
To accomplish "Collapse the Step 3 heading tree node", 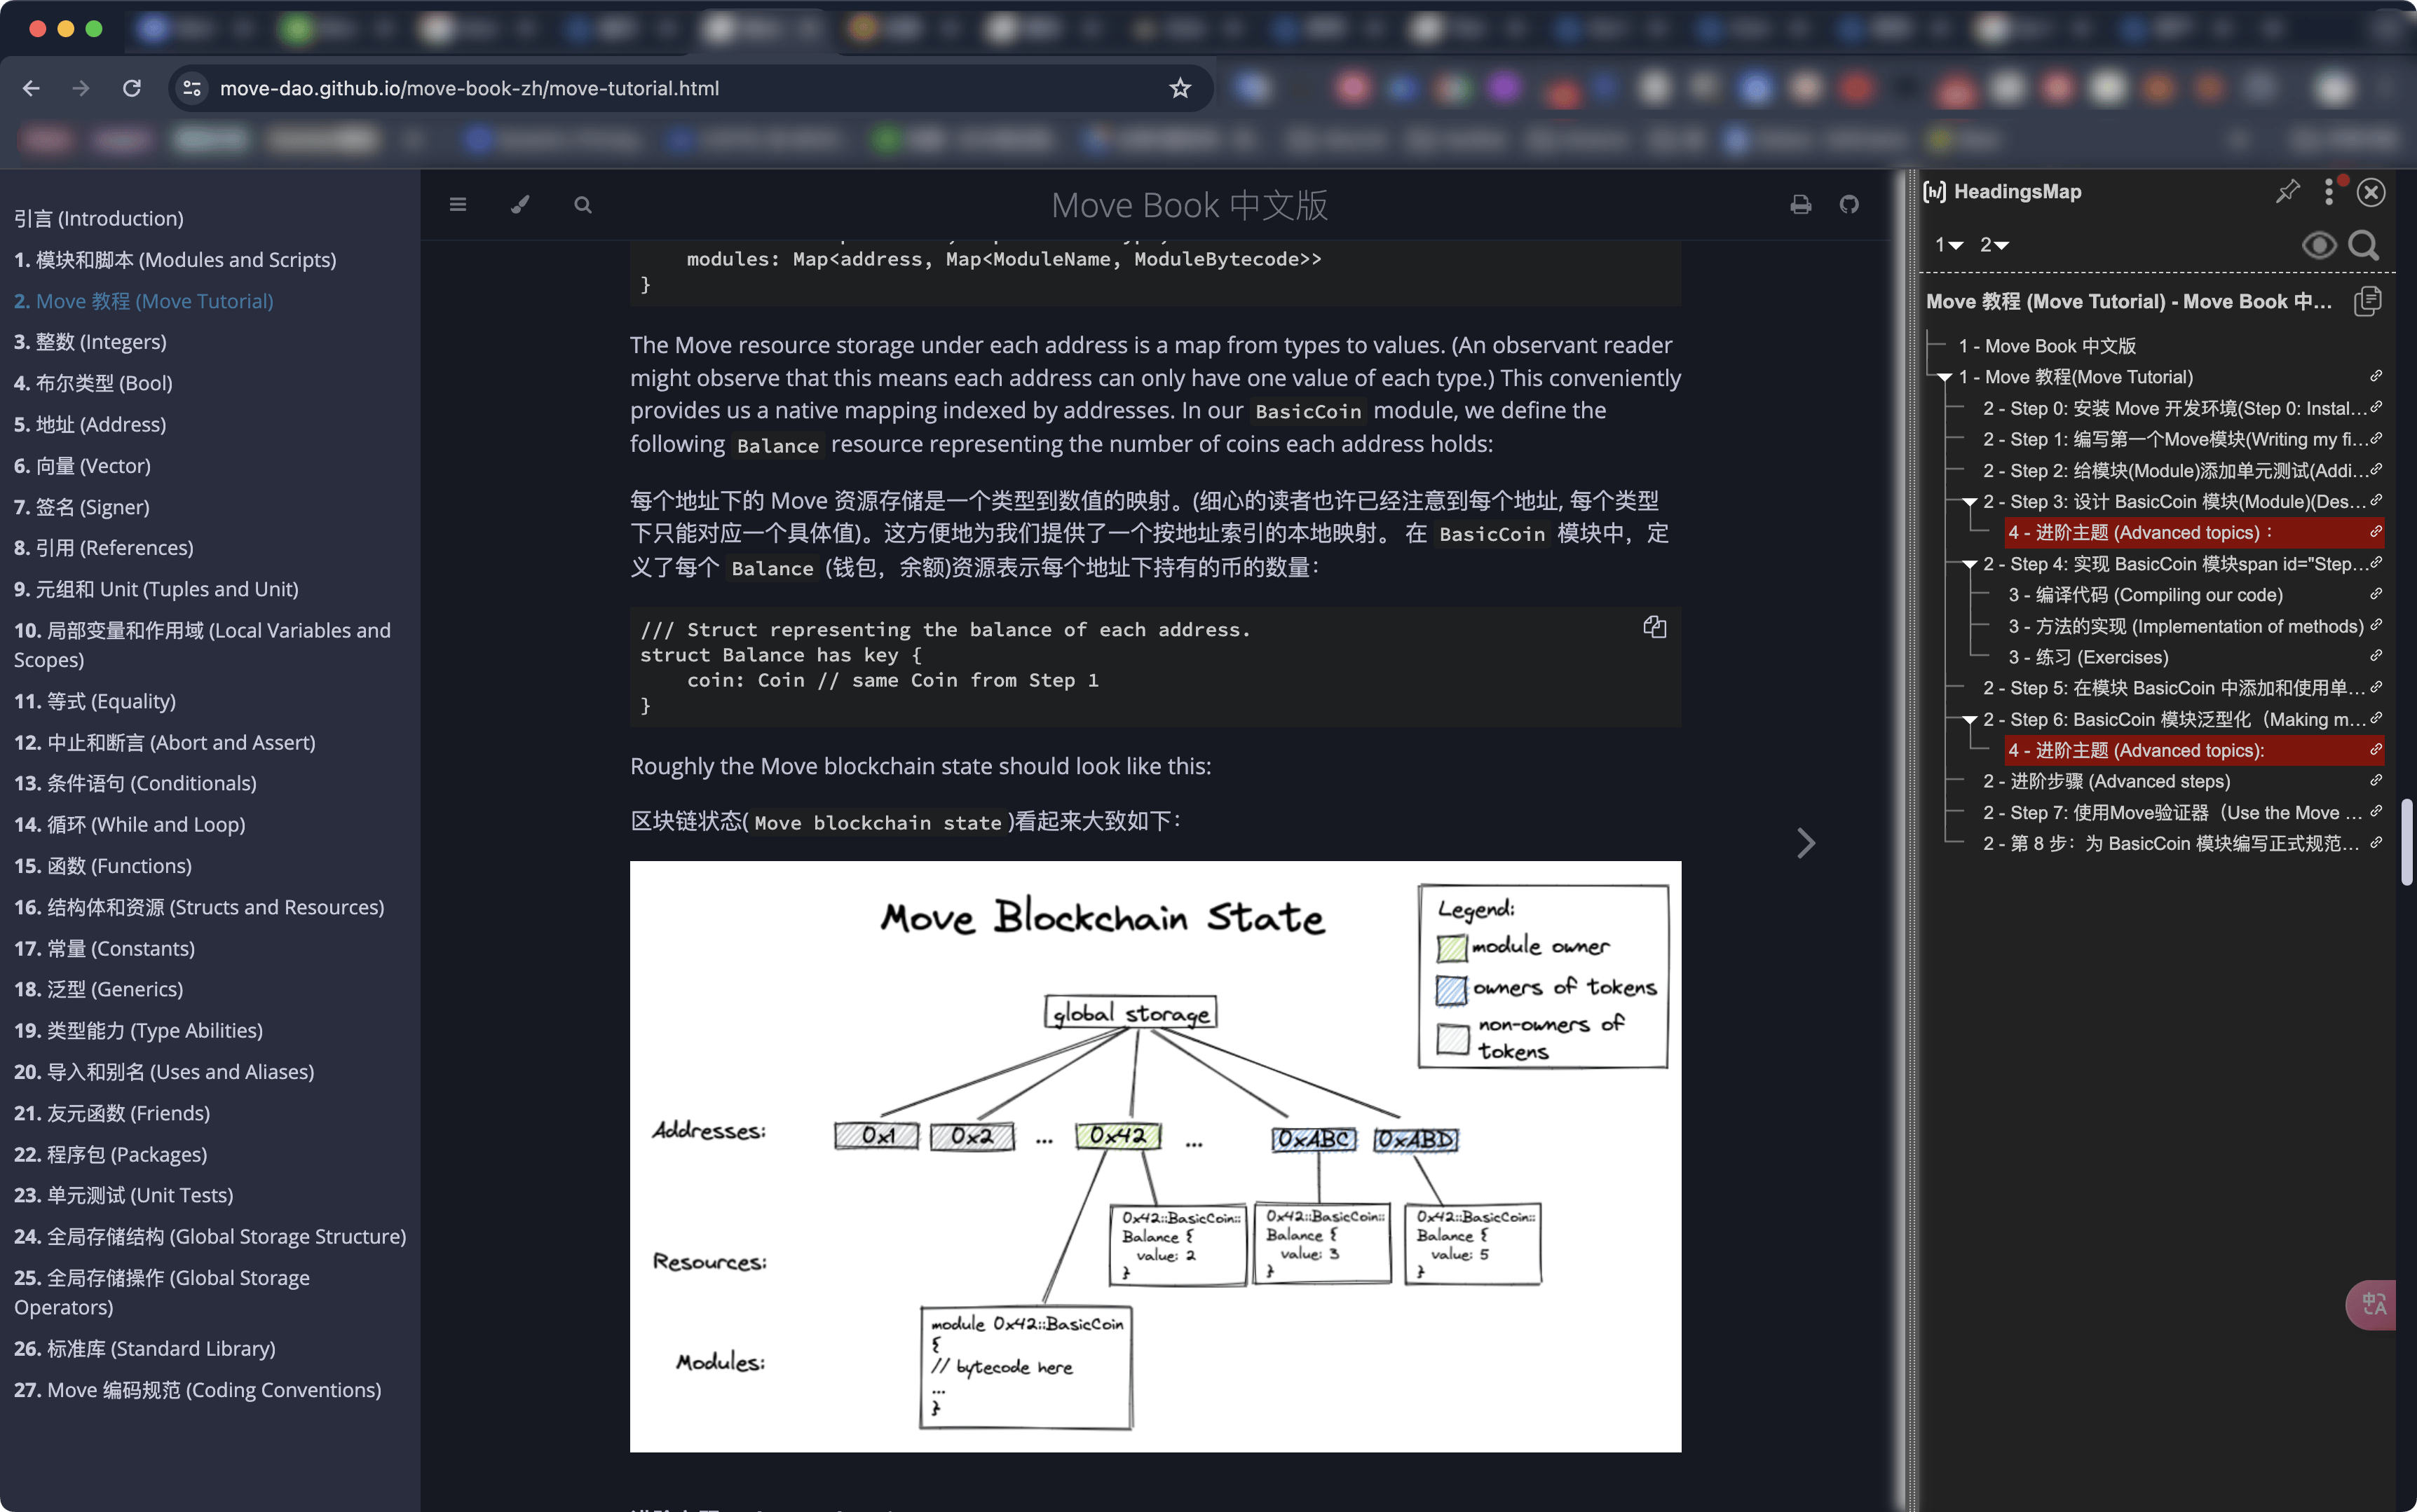I will pos(1970,502).
